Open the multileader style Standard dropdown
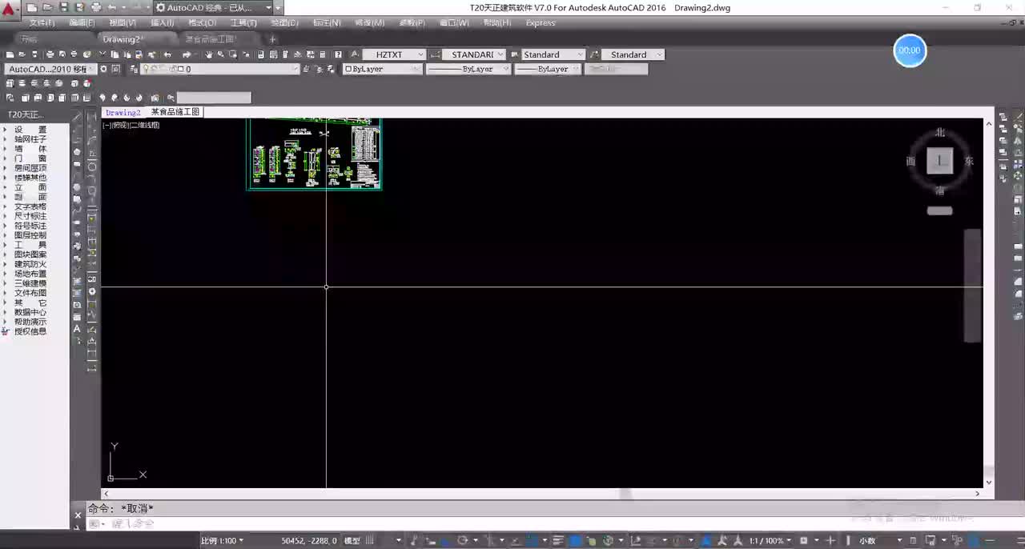Image resolution: width=1025 pixels, height=549 pixels. point(633,54)
